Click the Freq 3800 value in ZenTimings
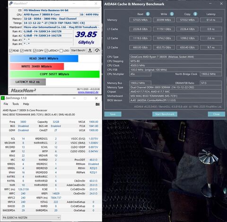This screenshot has width=227, height=222. [23, 122]
